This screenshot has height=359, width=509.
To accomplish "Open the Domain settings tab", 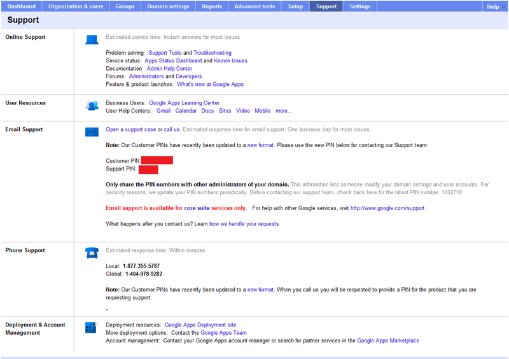I will pos(168,6).
